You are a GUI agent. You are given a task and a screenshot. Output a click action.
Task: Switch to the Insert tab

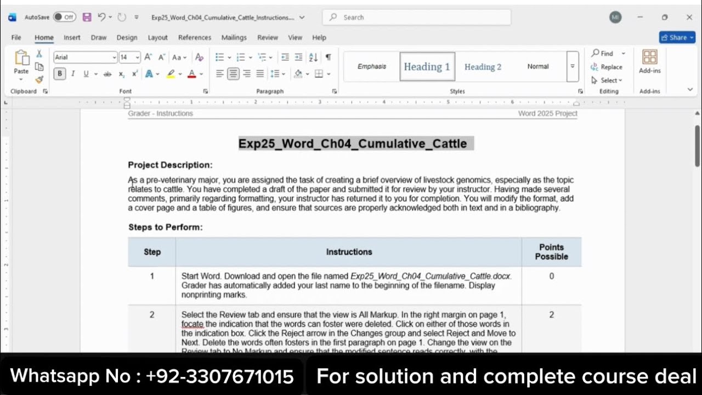[x=72, y=37]
